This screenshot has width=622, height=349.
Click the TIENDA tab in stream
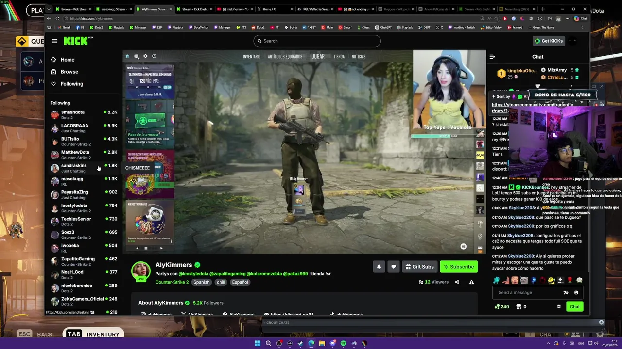[339, 57]
